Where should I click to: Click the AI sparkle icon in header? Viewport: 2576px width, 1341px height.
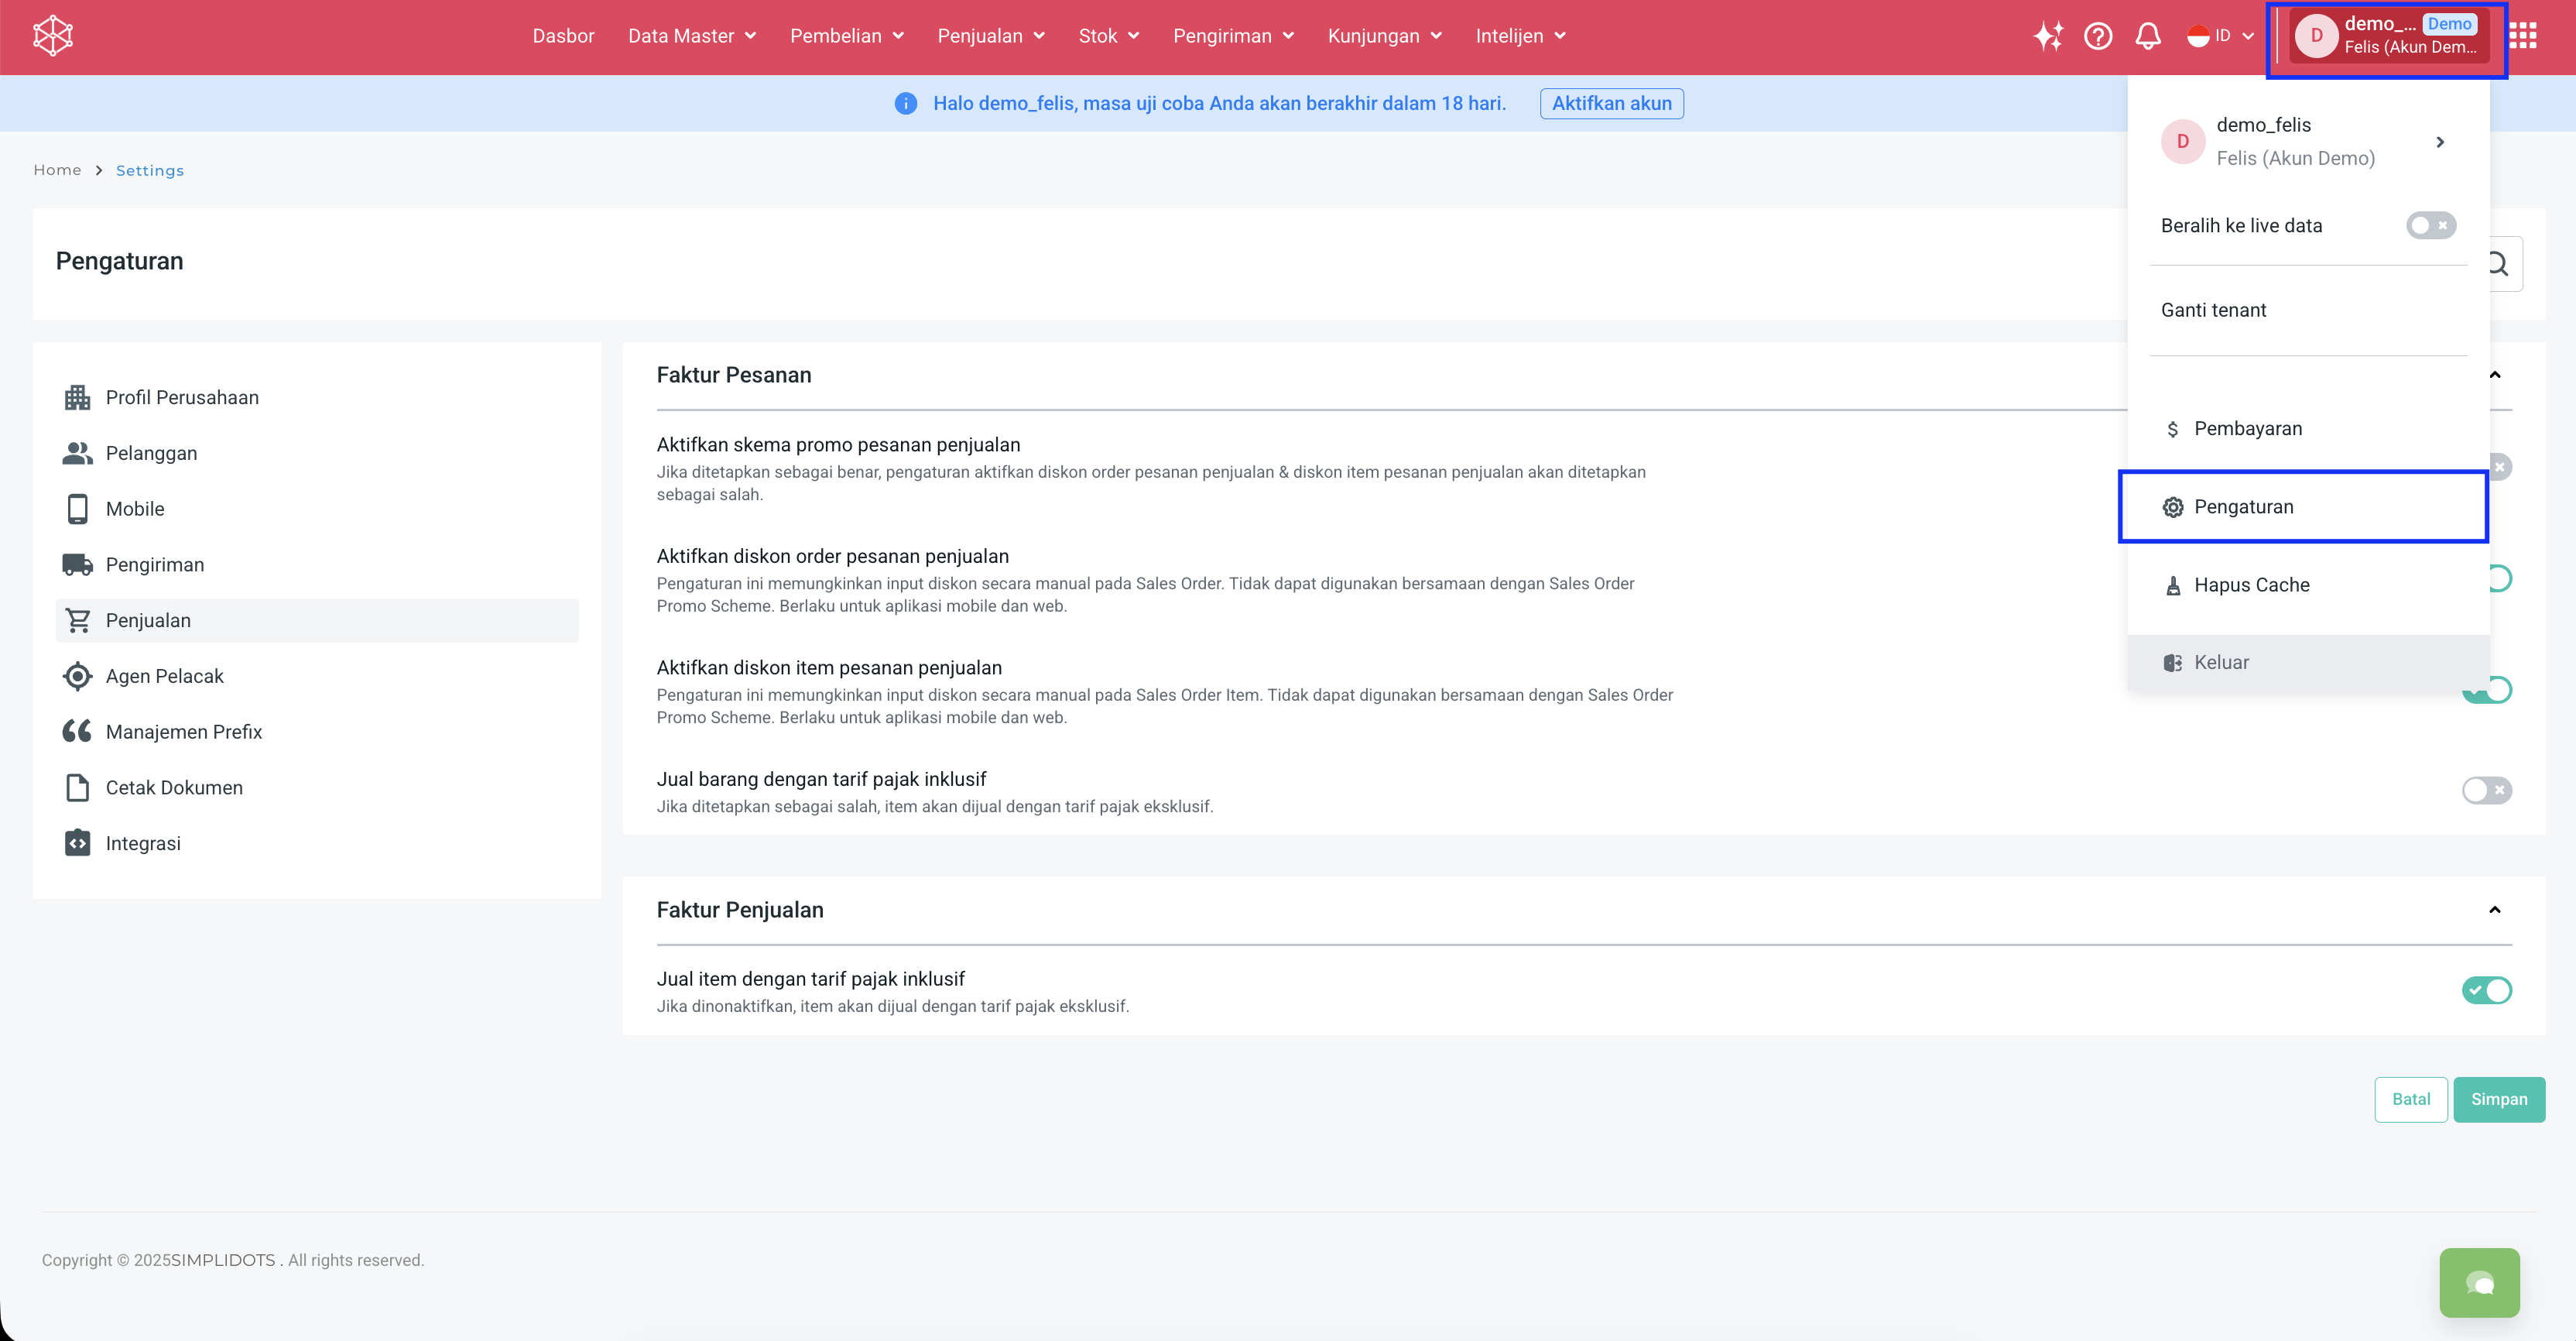(x=2047, y=36)
